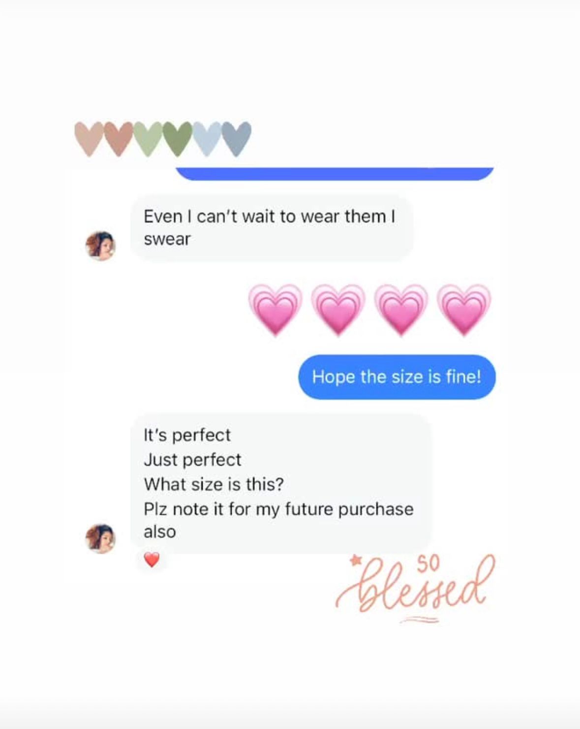Click the third pink growing heart emoji
Image resolution: width=580 pixels, height=729 pixels.
tap(401, 310)
